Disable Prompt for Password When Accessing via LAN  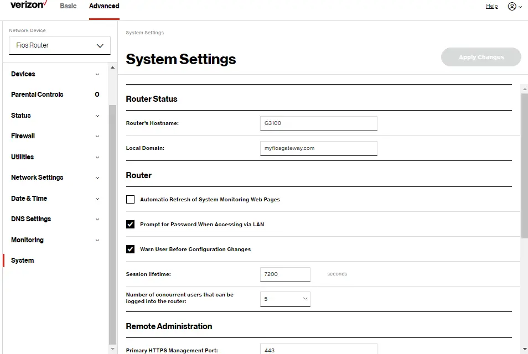(x=130, y=224)
